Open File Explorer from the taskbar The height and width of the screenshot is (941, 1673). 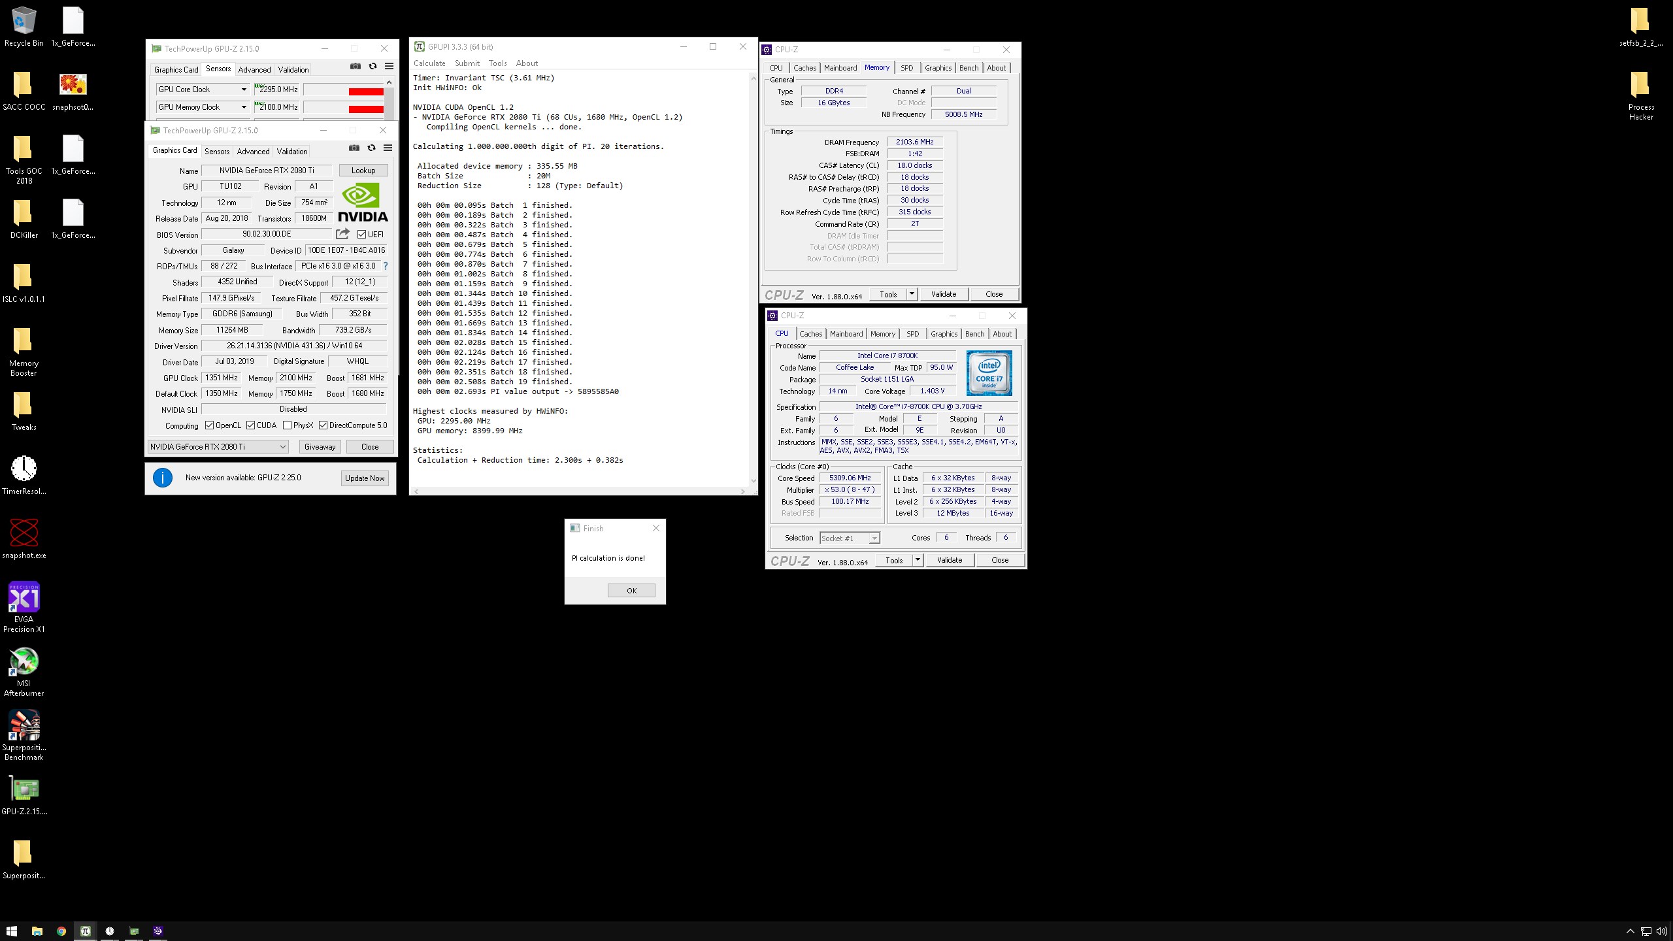(37, 931)
